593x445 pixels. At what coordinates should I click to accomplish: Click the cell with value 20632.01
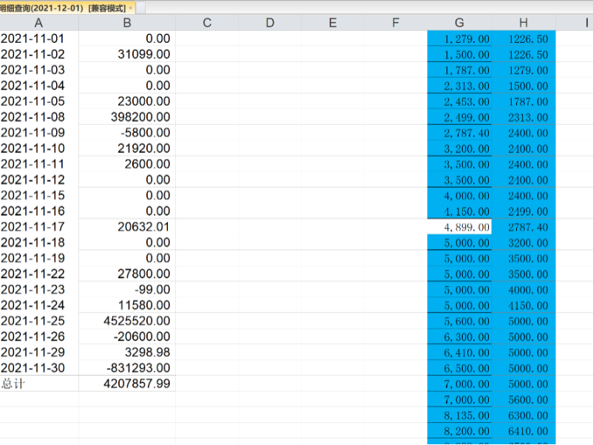[127, 227]
